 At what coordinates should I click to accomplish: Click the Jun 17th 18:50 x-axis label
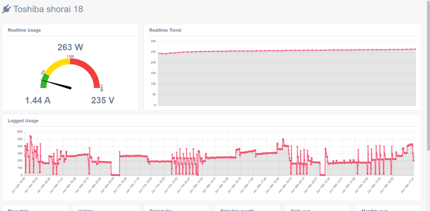pyautogui.click(x=158, y=185)
